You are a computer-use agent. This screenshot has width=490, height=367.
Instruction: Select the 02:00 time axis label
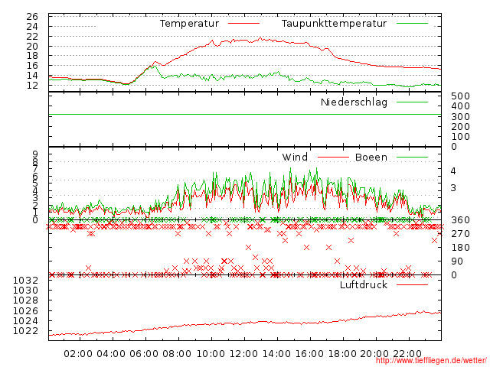pos(78,354)
